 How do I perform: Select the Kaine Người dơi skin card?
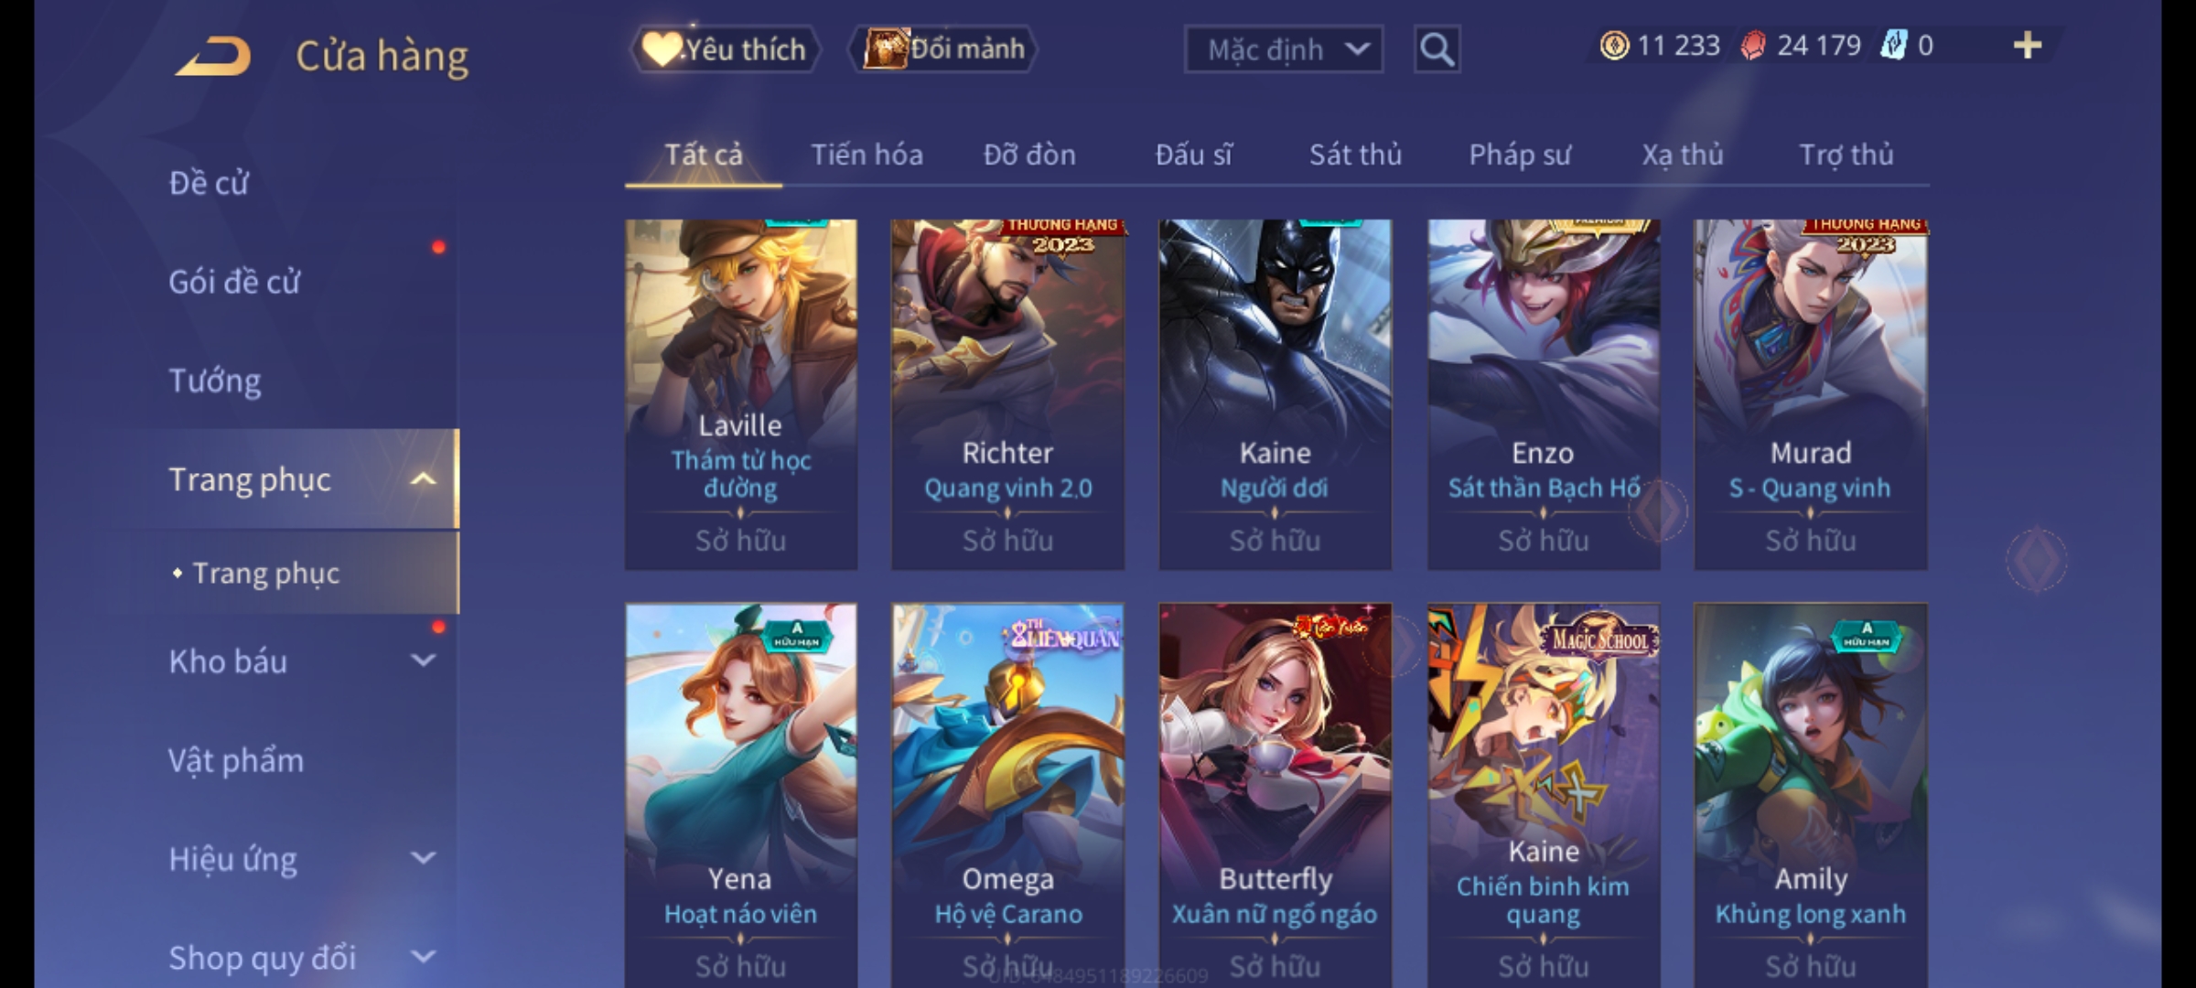[1275, 394]
